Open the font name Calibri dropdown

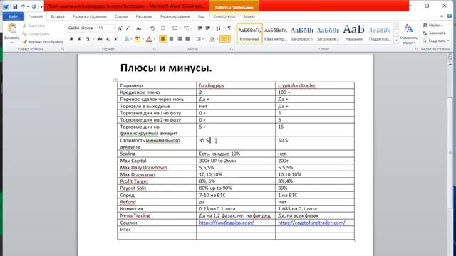point(95,28)
